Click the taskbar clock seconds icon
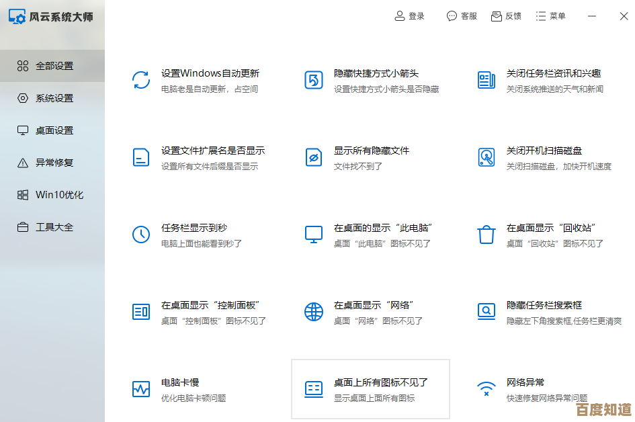The height and width of the screenshot is (422, 635). click(141, 235)
